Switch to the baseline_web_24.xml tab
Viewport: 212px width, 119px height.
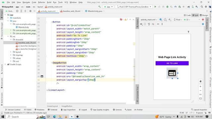(72, 11)
